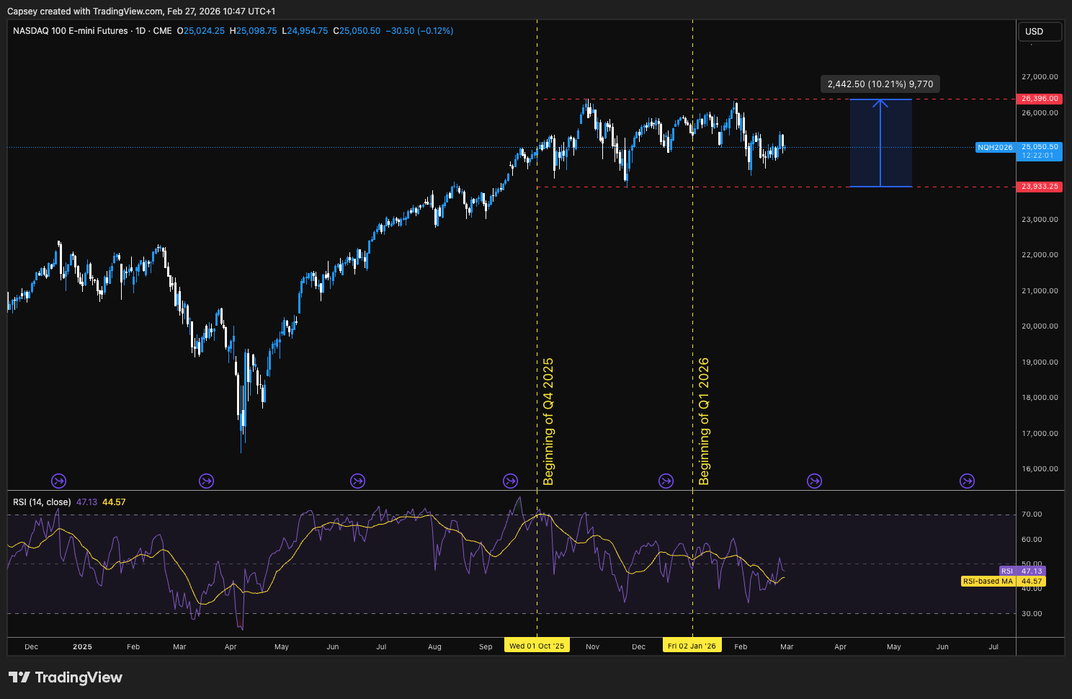Screen dimensions: 1072x699
Task: Click the circled arrow icon left of Q1 2026 line
Action: 666,481
